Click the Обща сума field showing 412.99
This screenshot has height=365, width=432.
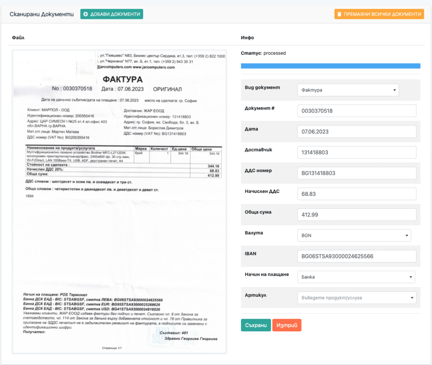(x=356, y=214)
